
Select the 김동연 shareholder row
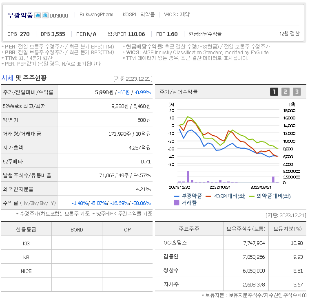point(230,257)
